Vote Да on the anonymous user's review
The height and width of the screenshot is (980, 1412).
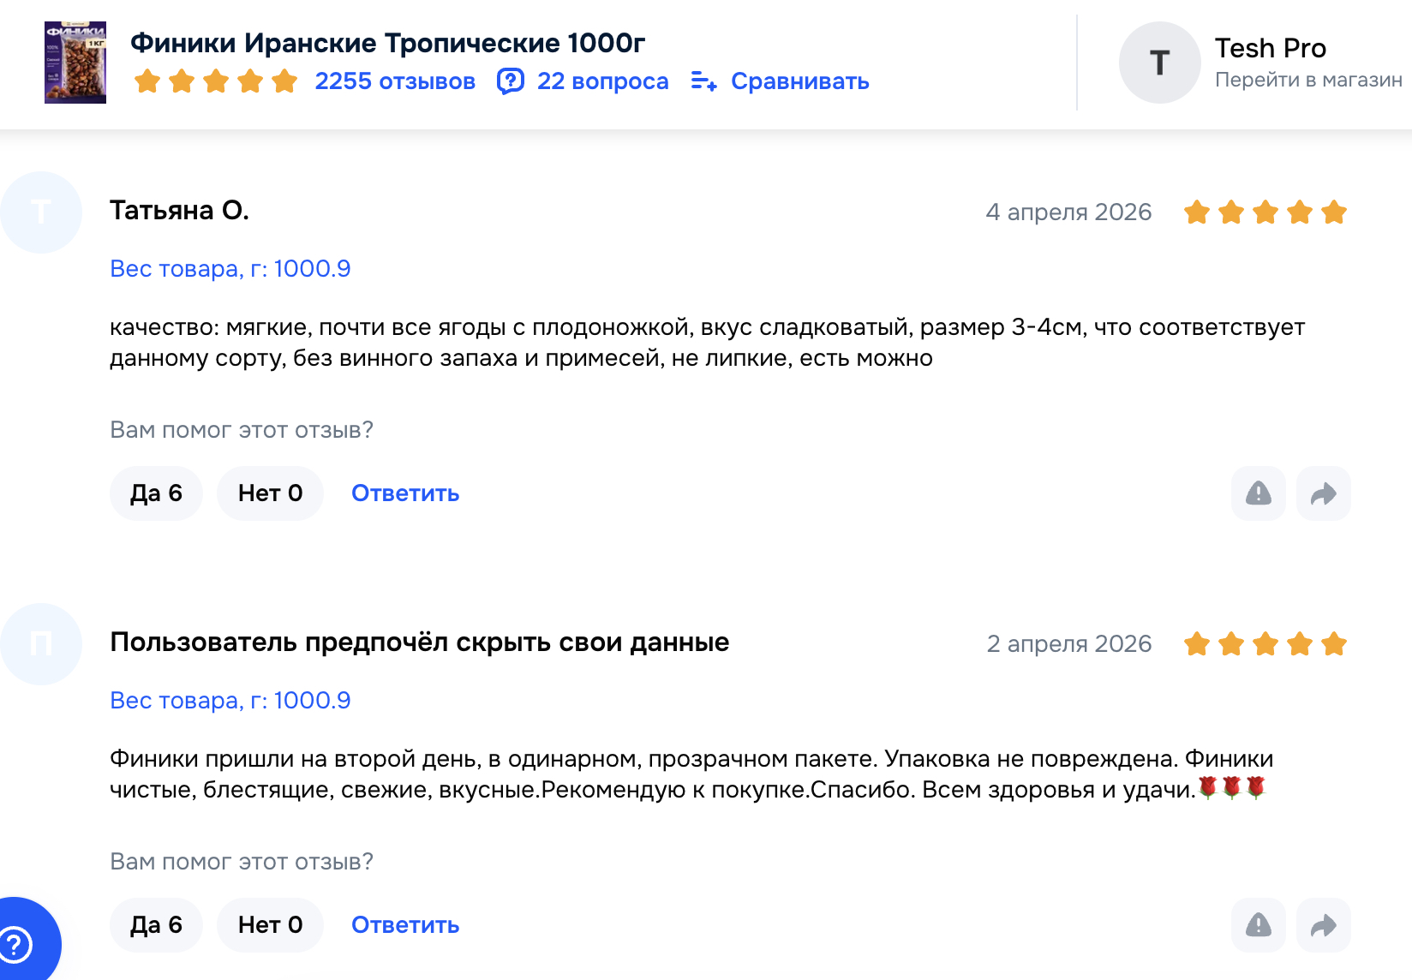(x=156, y=925)
